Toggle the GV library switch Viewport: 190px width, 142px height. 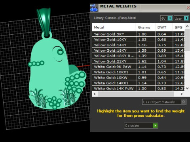(166, 19)
